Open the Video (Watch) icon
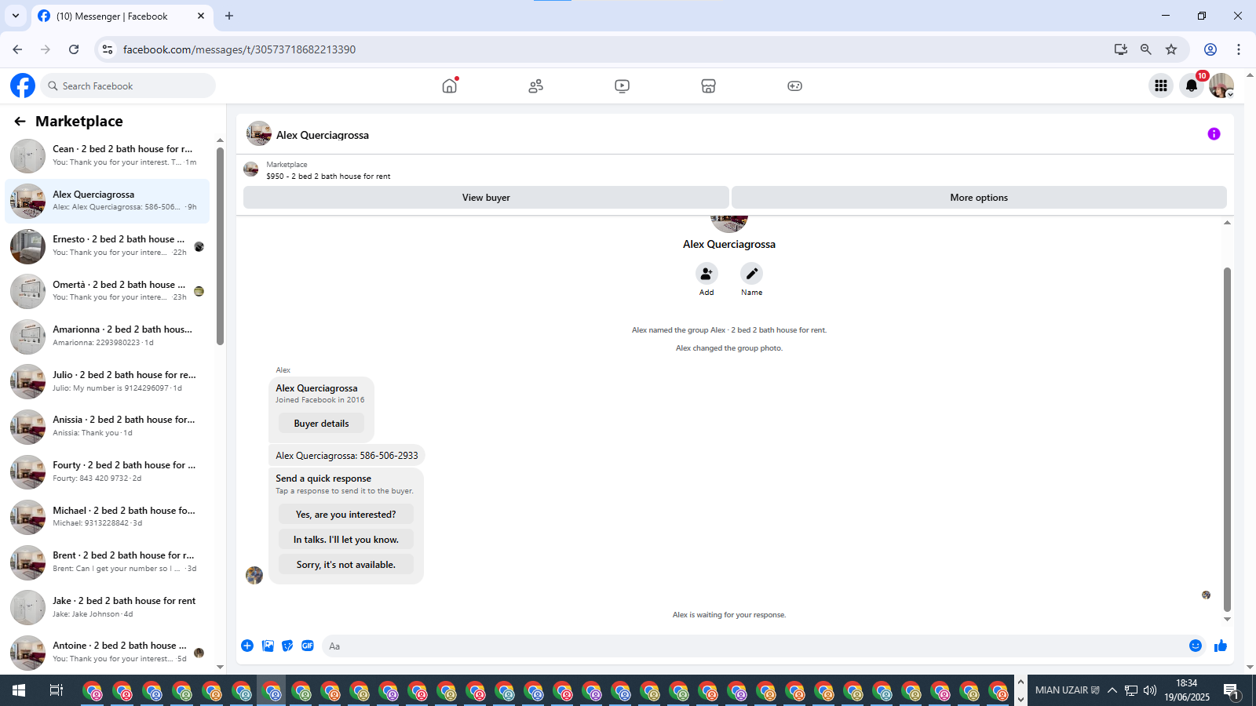Image resolution: width=1256 pixels, height=706 pixels. [x=622, y=86]
